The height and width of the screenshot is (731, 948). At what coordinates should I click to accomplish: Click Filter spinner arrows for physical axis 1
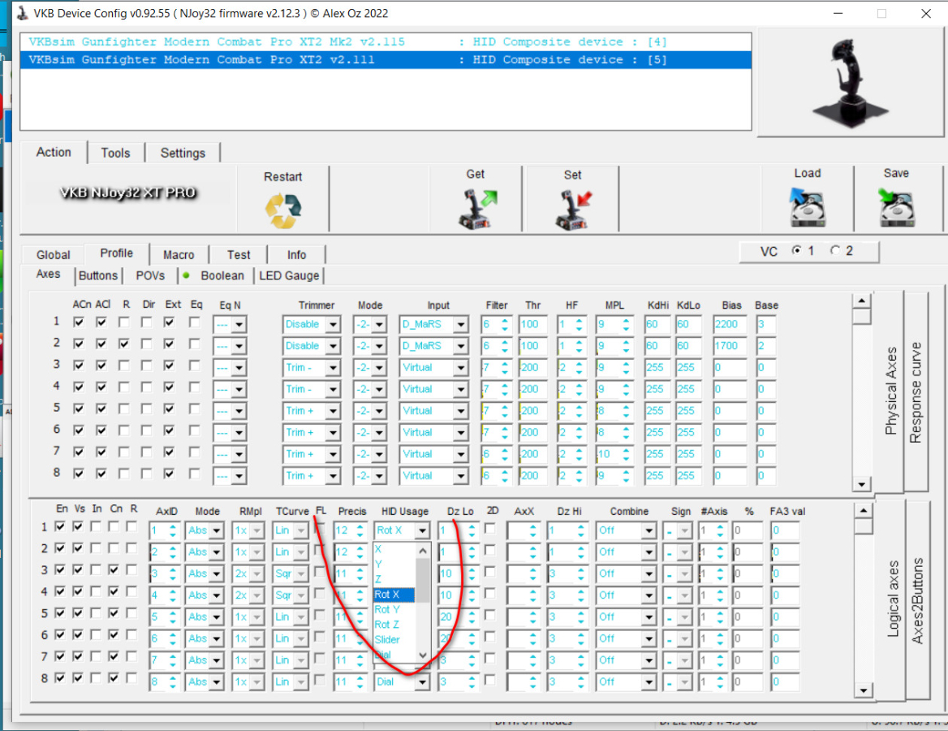click(504, 325)
